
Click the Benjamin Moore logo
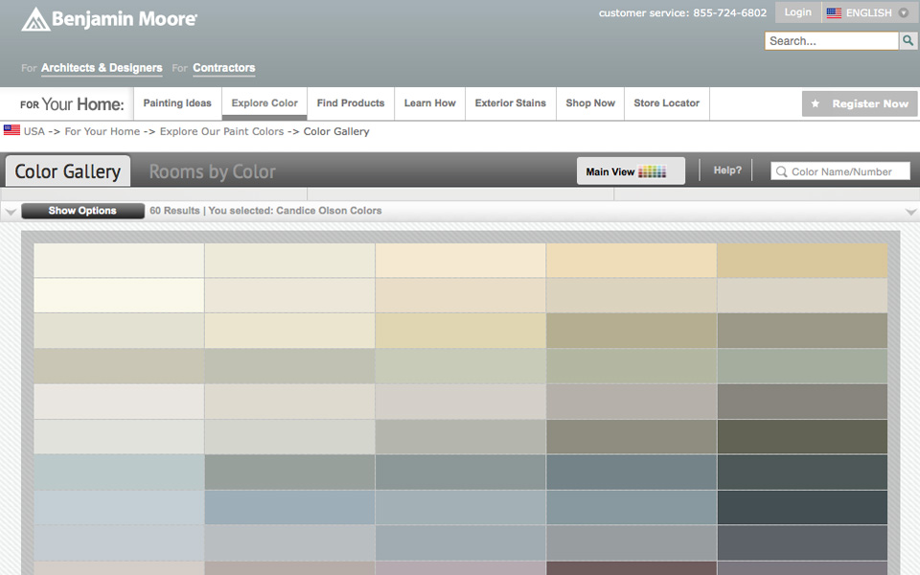coord(109,19)
